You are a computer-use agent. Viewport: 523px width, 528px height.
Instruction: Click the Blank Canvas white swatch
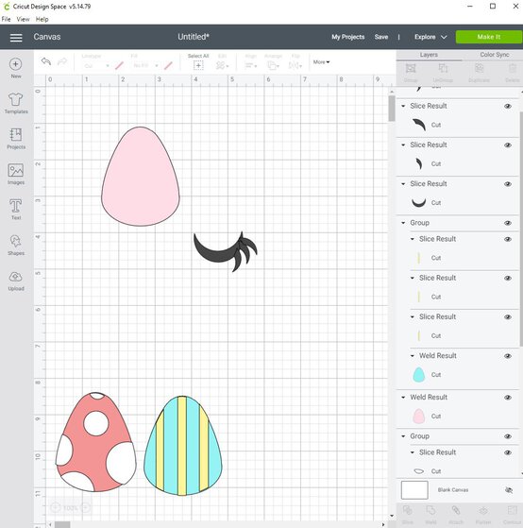pyautogui.click(x=414, y=490)
